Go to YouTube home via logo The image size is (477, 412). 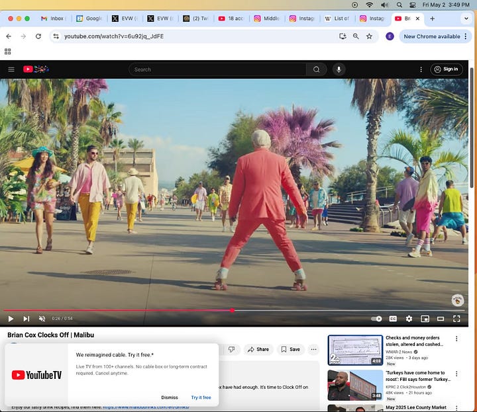coord(36,69)
